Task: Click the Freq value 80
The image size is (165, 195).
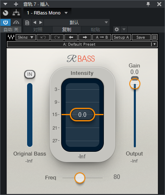Action: tap(117, 177)
